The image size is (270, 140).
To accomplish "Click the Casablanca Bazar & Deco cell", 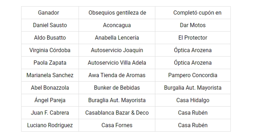I will coord(117,113).
